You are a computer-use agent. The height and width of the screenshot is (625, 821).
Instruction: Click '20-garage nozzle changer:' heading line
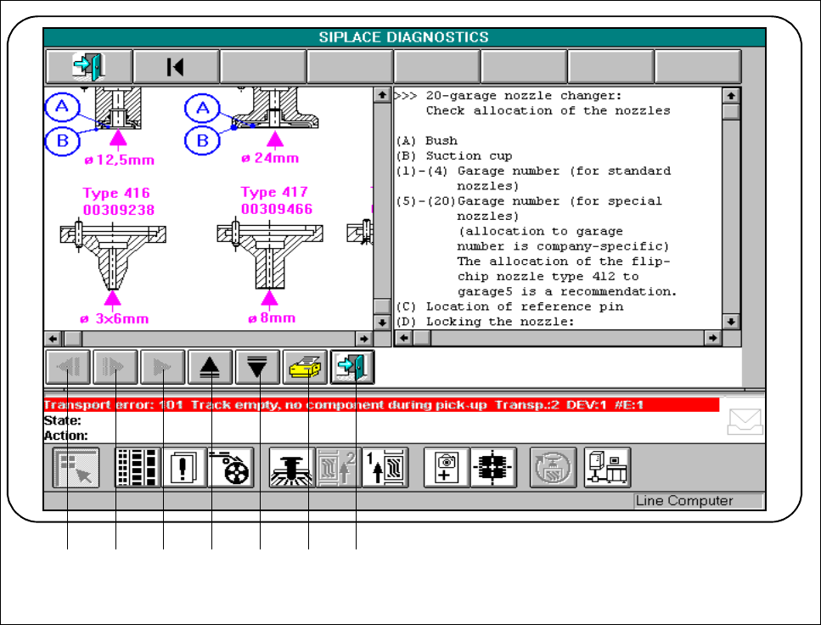(x=524, y=95)
